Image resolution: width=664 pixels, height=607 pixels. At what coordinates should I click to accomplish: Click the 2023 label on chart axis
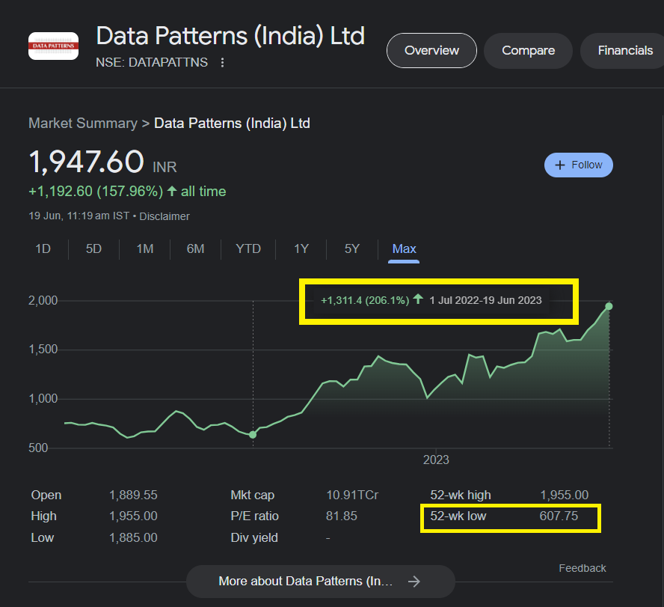click(x=436, y=460)
